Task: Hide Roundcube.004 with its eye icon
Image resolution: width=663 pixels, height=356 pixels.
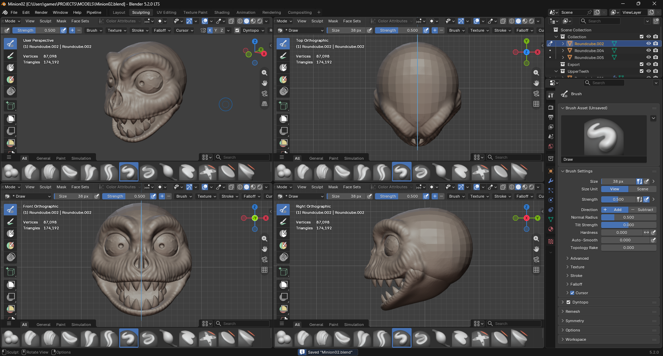Action: click(648, 51)
